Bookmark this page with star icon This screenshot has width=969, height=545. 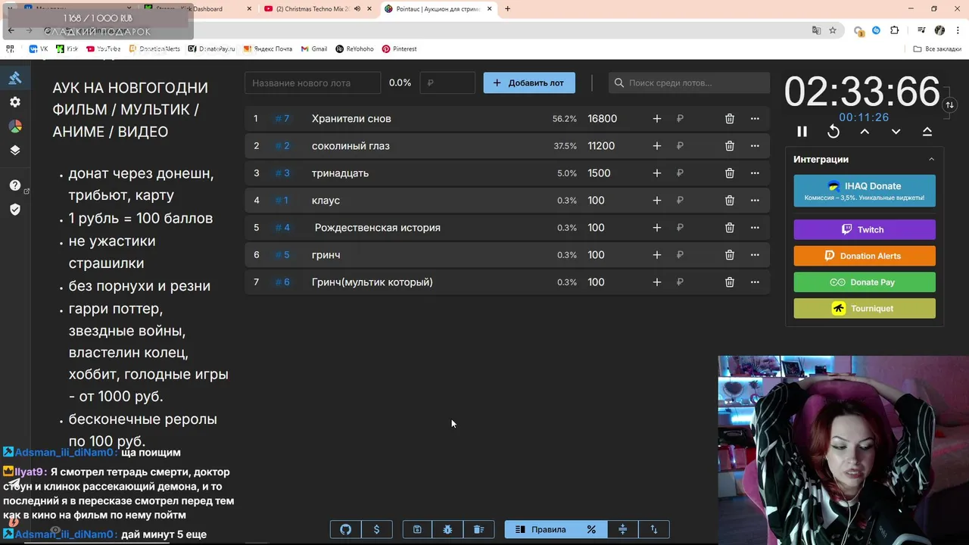833,30
